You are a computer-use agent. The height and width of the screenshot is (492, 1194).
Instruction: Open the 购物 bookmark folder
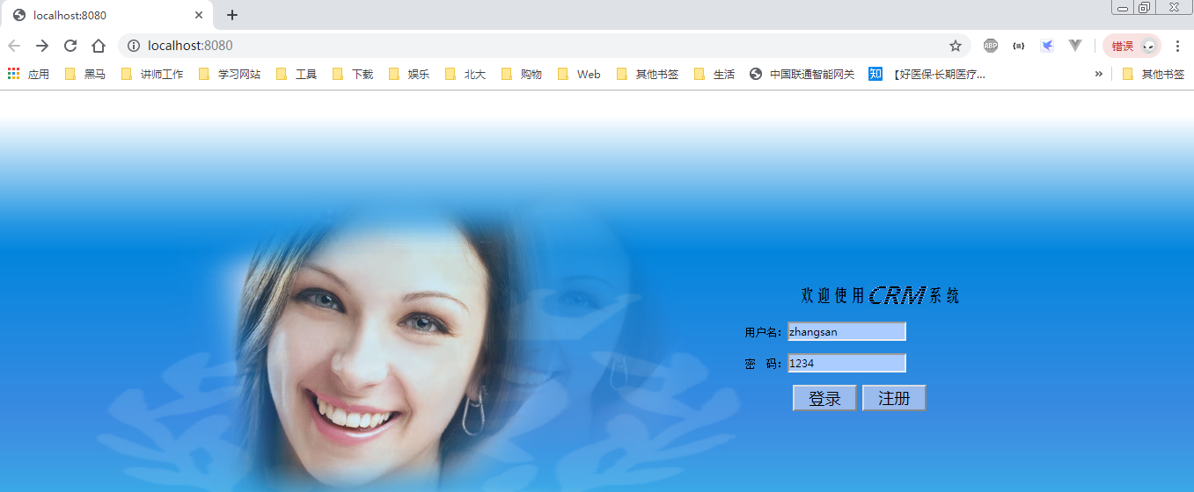pos(521,75)
